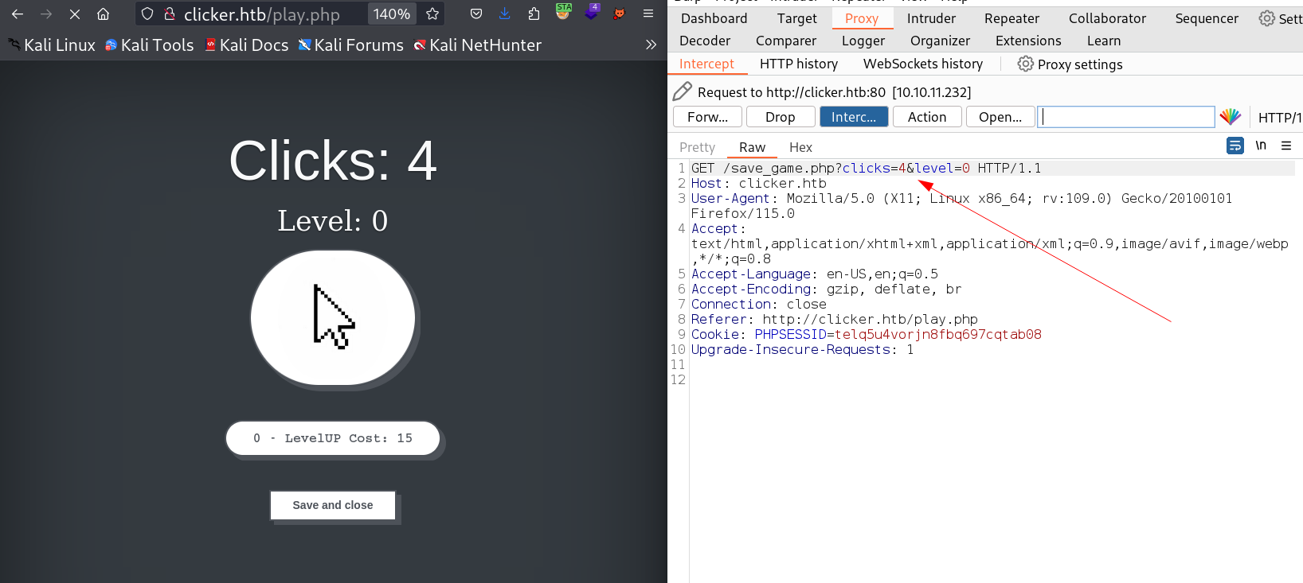Open the request editor hamburger options menu

(1286, 146)
